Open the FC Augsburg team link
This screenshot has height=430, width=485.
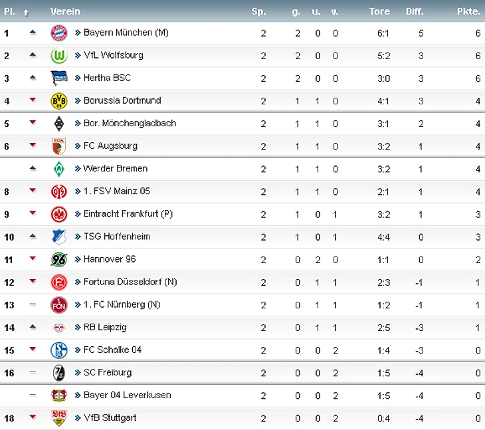110,146
